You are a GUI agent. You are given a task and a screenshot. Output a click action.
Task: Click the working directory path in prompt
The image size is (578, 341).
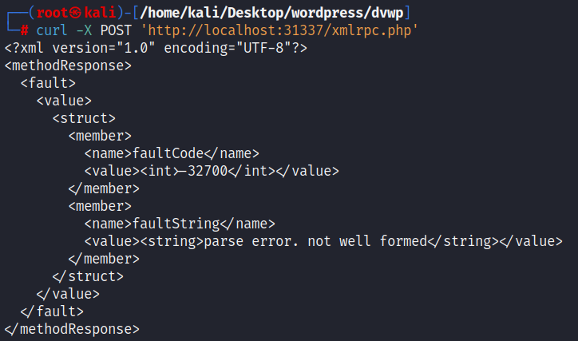pos(271,13)
